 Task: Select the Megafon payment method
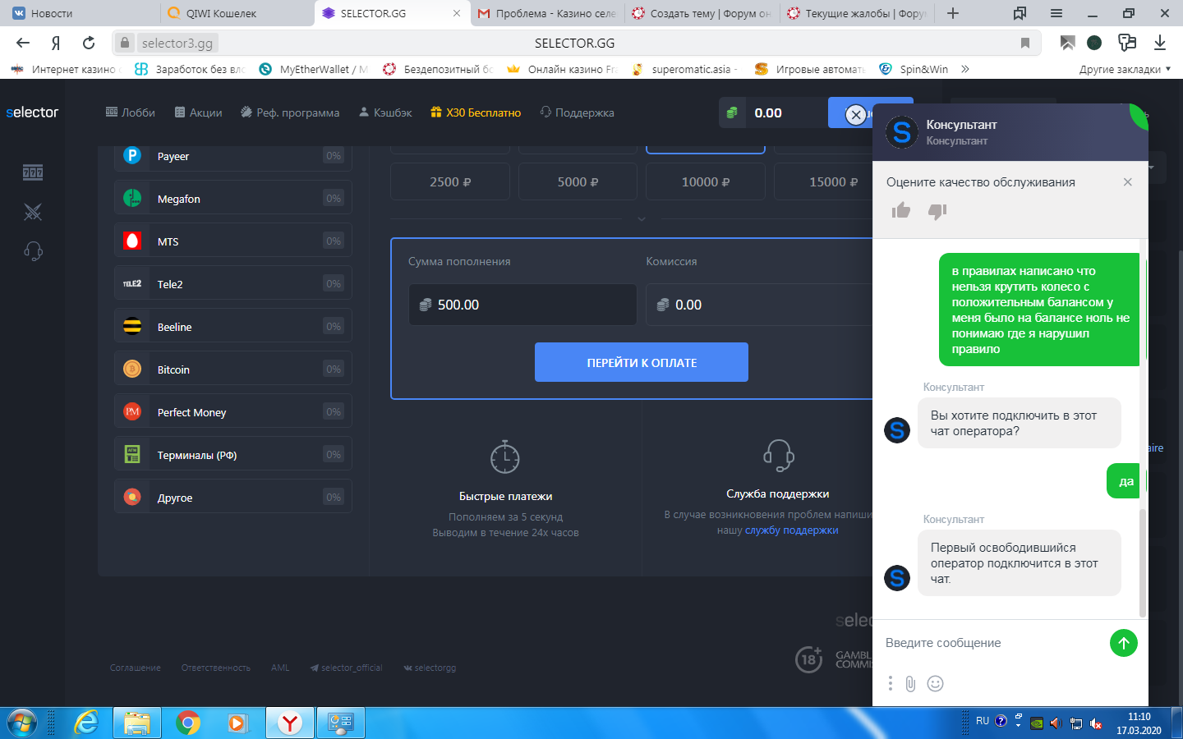pyautogui.click(x=233, y=199)
